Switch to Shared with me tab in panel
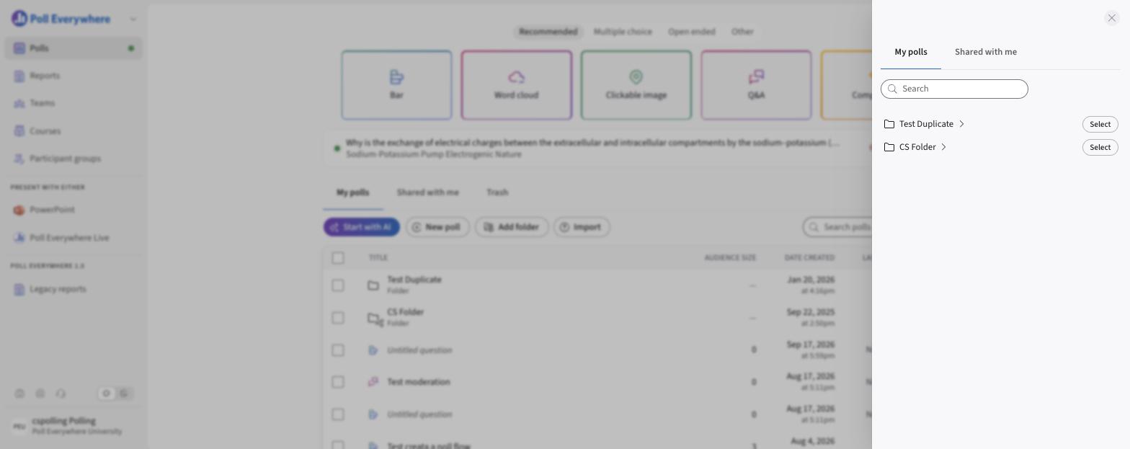 point(986,52)
